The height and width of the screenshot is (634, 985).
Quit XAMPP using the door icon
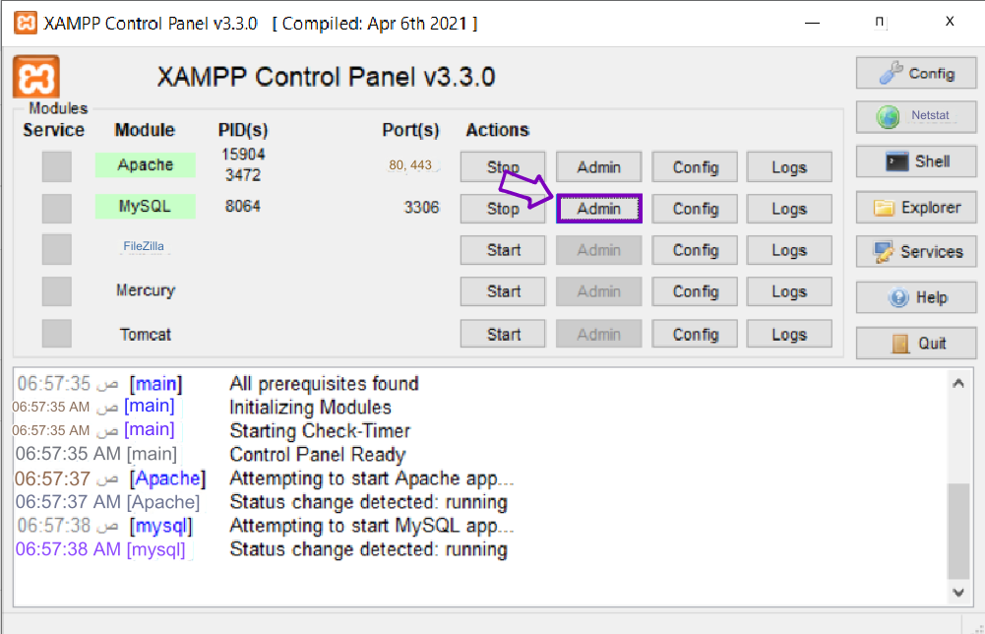[x=916, y=343]
